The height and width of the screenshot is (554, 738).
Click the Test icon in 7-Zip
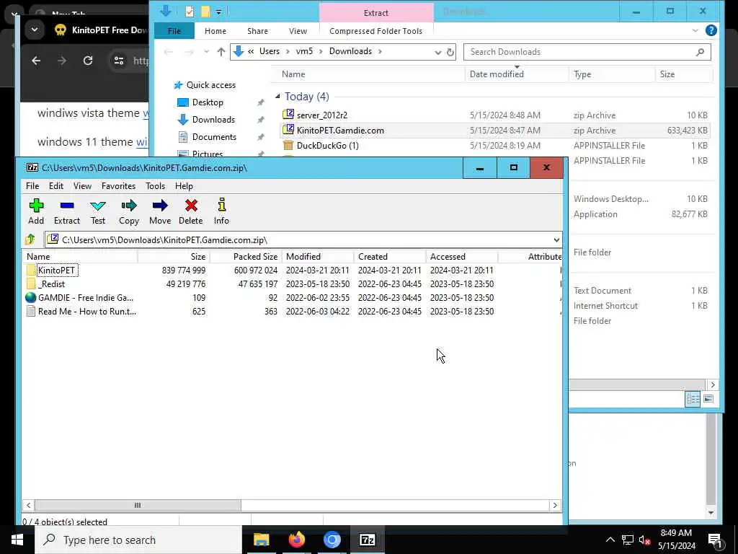[x=98, y=211]
